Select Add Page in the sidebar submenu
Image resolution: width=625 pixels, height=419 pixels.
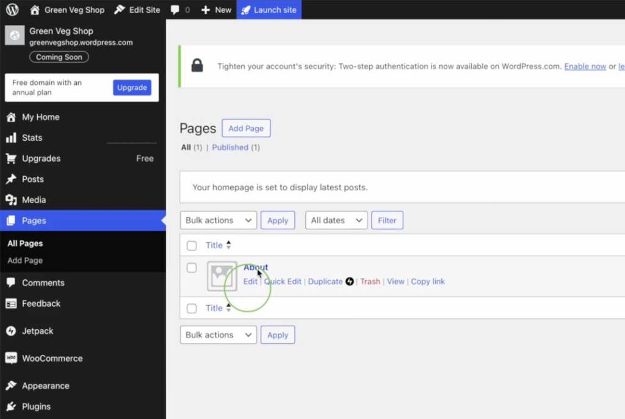coord(25,260)
